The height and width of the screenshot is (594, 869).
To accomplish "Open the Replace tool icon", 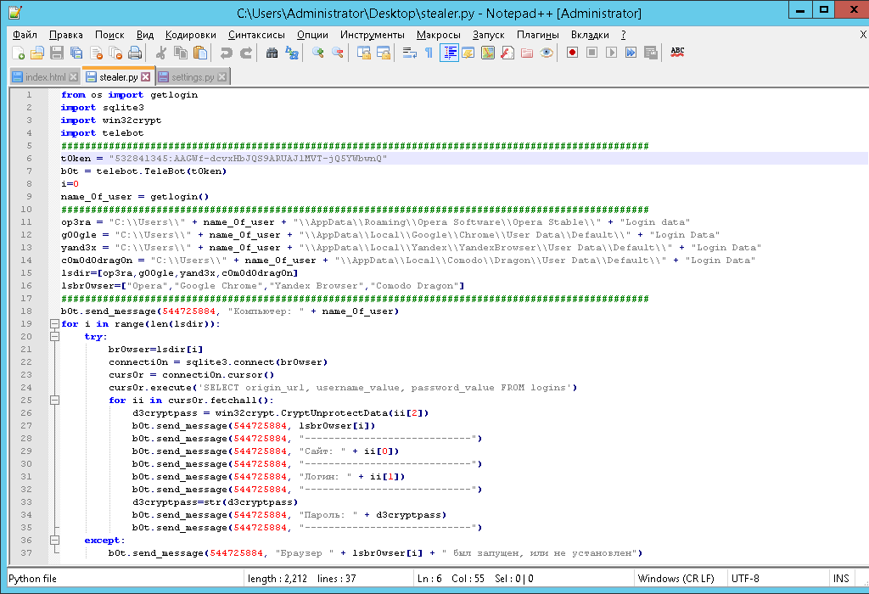I will (x=292, y=53).
